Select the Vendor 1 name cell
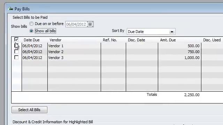This screenshot has height=125, width=223. [x=74, y=46]
